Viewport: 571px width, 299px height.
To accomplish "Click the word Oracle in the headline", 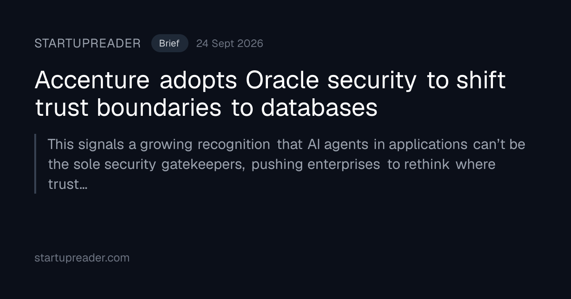I will point(282,80).
